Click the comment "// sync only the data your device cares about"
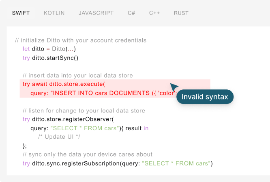Screen dimensions: 270x182 88,154
